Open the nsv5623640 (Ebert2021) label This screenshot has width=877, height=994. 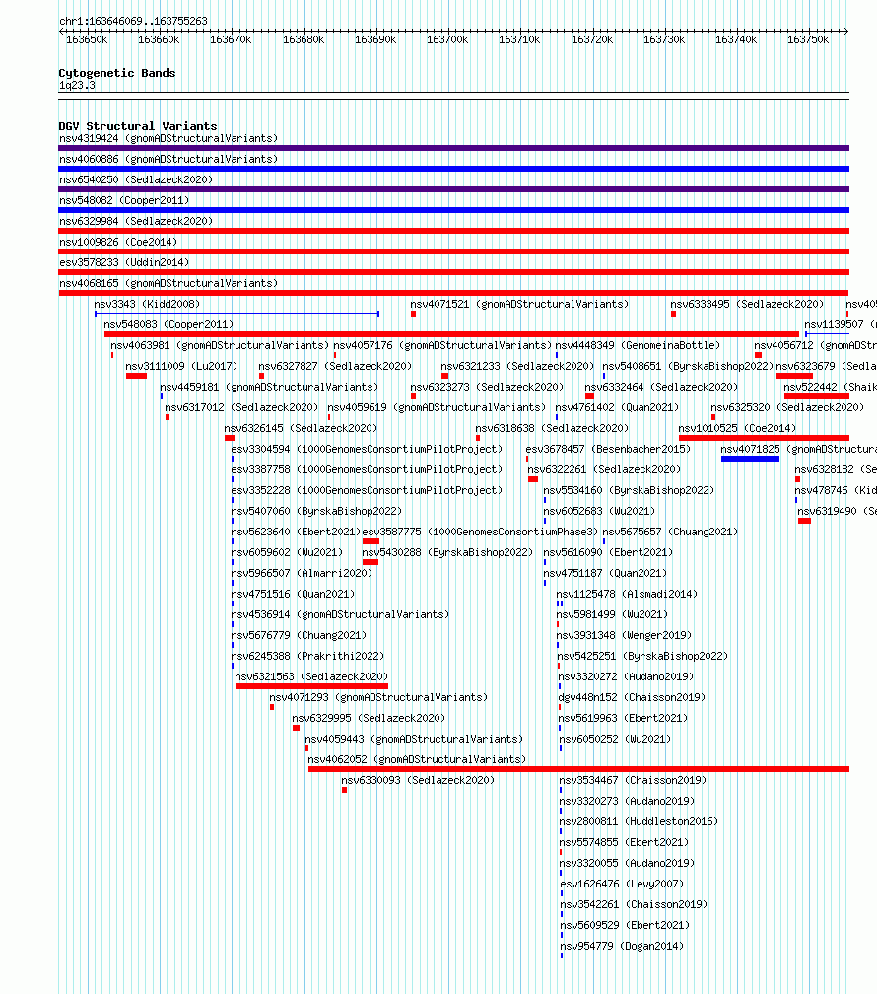tap(296, 532)
